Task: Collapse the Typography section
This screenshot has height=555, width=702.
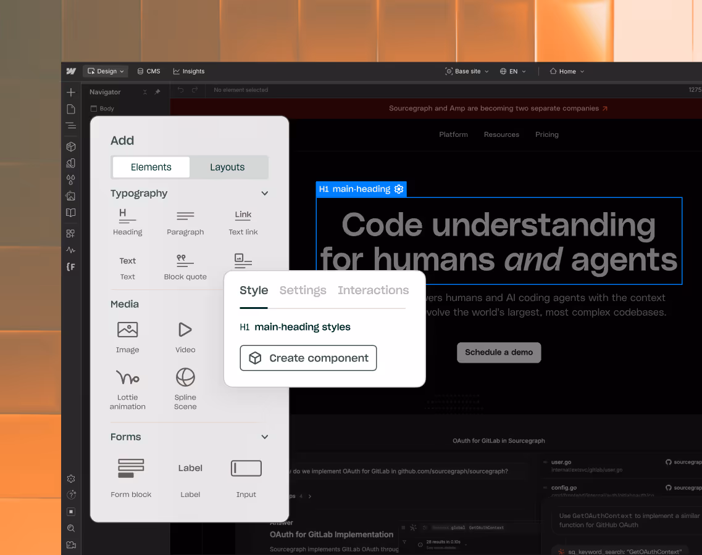Action: coord(265,193)
